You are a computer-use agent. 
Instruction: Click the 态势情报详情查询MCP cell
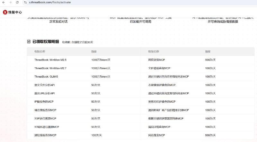coord(162,85)
